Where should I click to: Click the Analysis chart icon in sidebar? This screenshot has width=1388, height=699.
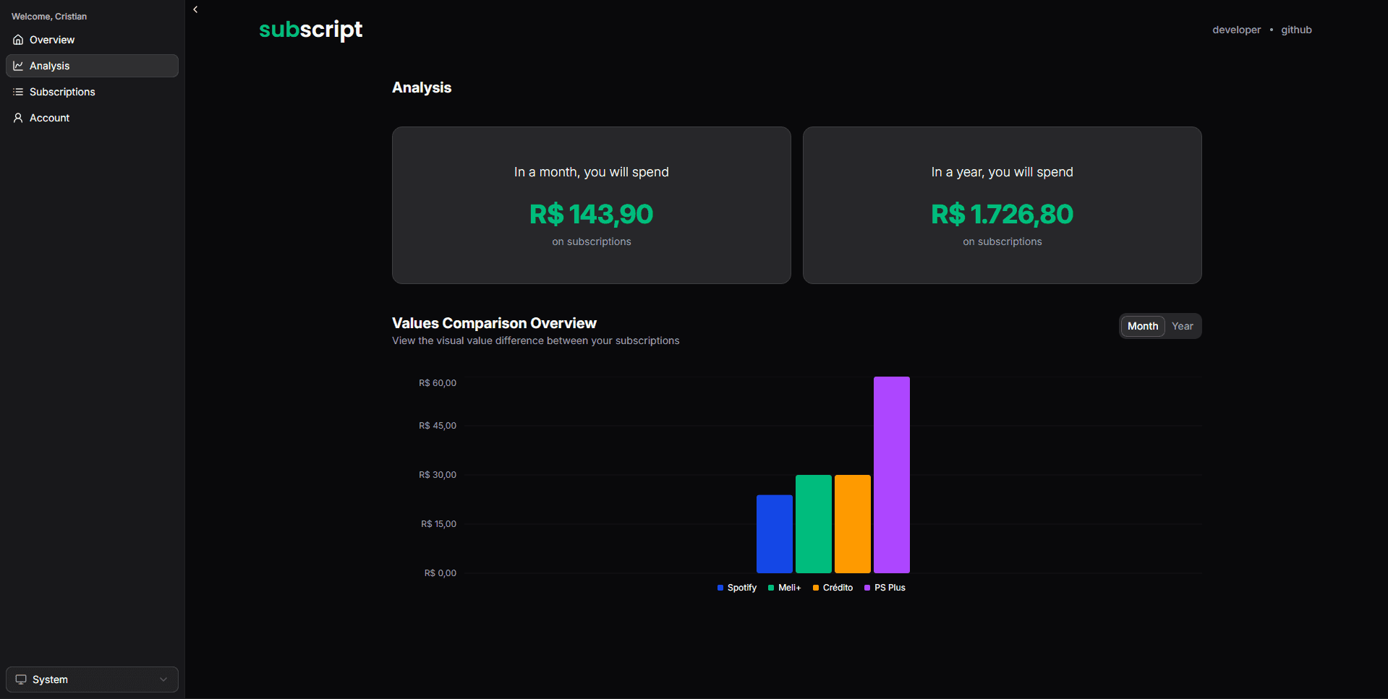click(x=18, y=66)
